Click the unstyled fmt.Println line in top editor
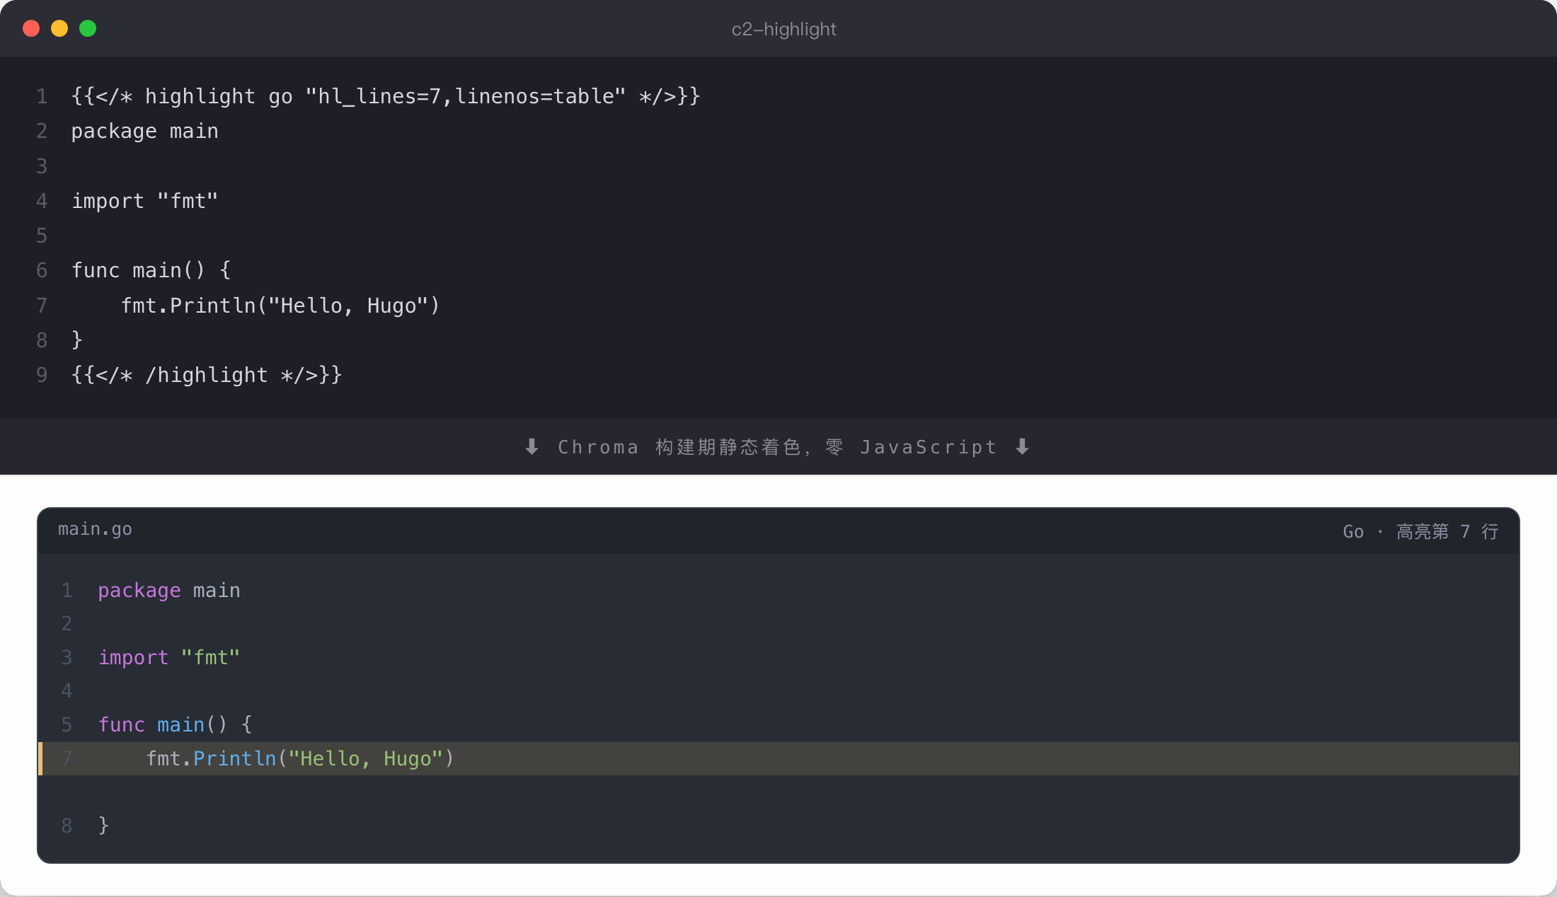The width and height of the screenshot is (1557, 897). 280,306
